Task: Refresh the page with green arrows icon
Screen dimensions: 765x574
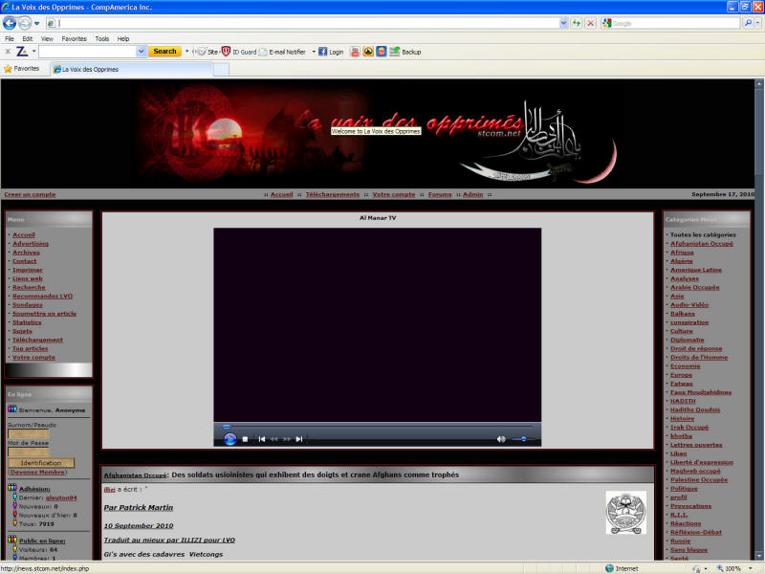Action: click(577, 23)
